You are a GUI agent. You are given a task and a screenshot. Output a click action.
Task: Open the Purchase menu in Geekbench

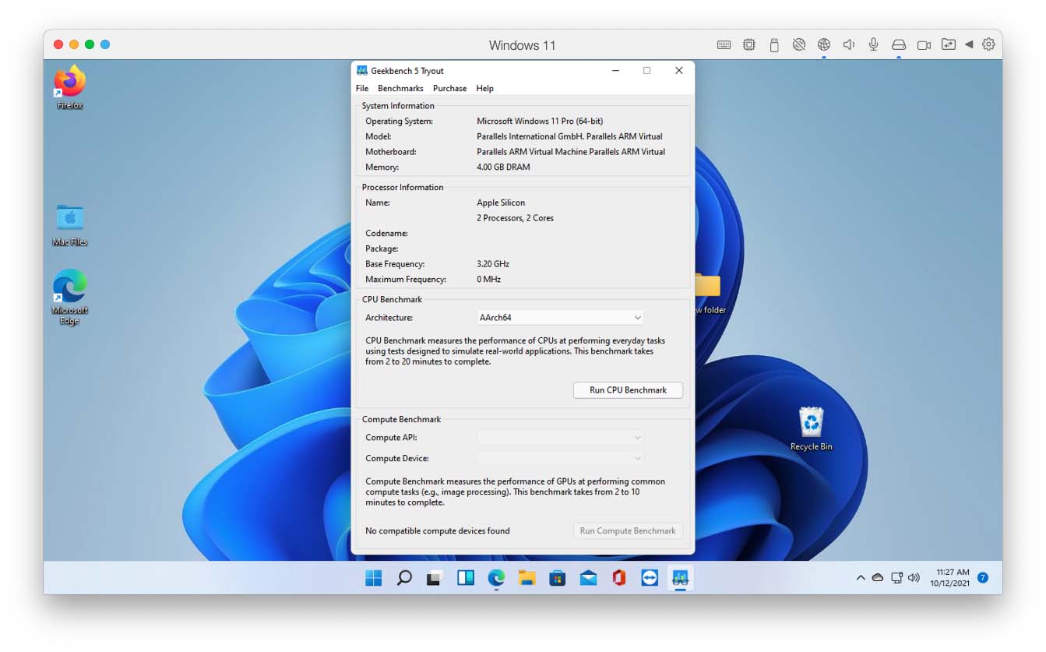pyautogui.click(x=449, y=89)
